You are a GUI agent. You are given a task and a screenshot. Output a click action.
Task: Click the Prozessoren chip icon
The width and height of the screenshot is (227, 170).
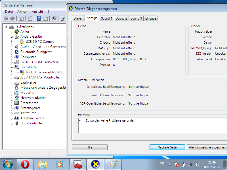click(17, 103)
